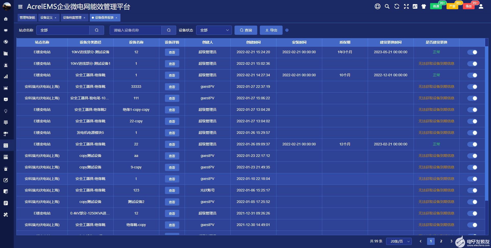This screenshot has width=491, height=248.
Task: Click the station name search icon
Action: (97, 30)
